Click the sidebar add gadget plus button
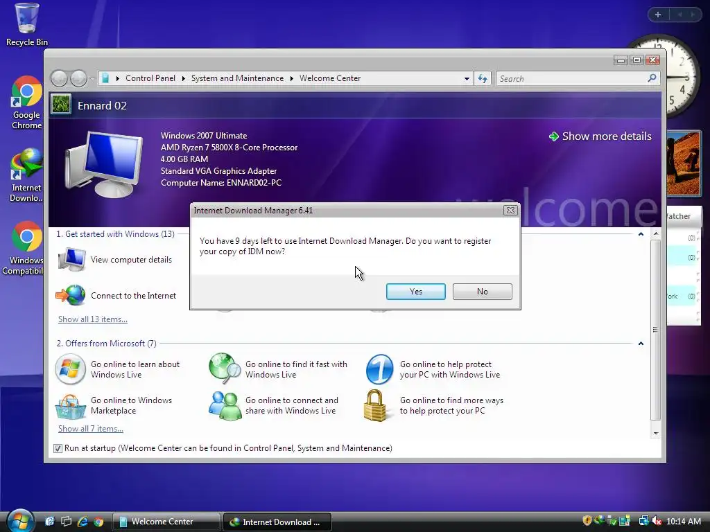 click(658, 15)
